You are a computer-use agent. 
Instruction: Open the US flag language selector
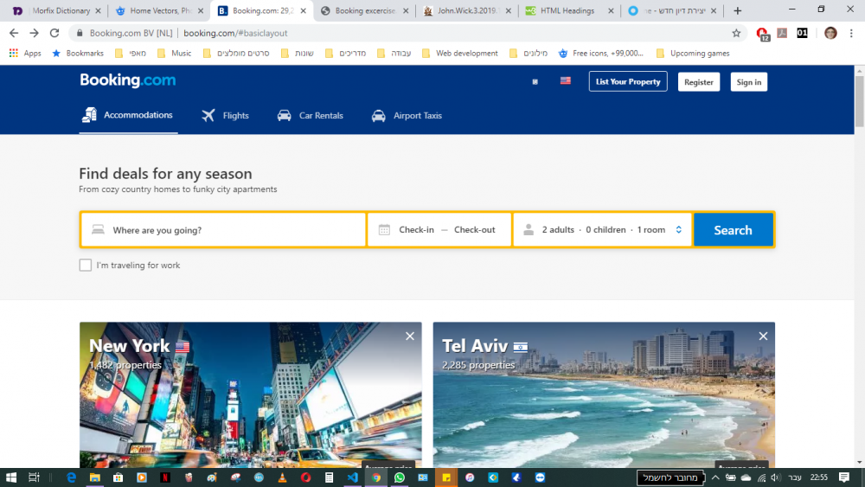566,80
